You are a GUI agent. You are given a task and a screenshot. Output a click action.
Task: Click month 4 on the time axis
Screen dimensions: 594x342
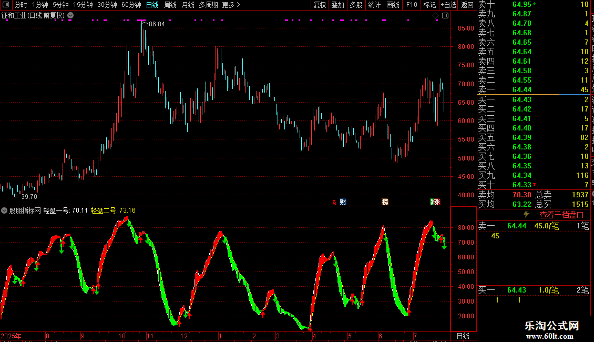coord(314,336)
